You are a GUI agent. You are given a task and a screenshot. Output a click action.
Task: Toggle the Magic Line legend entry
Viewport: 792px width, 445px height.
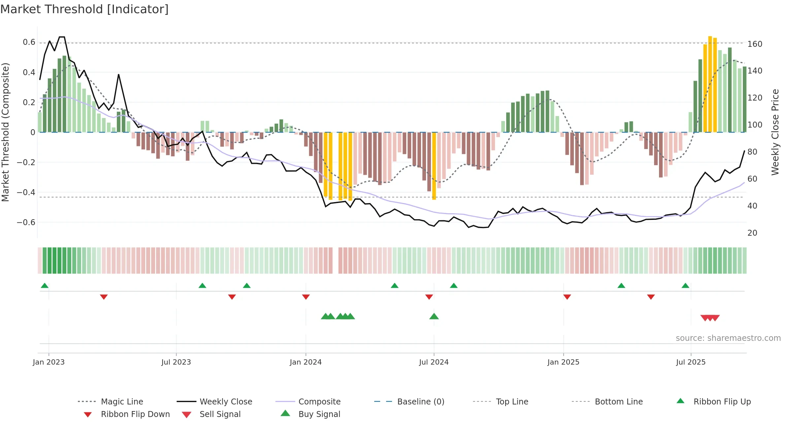click(111, 401)
